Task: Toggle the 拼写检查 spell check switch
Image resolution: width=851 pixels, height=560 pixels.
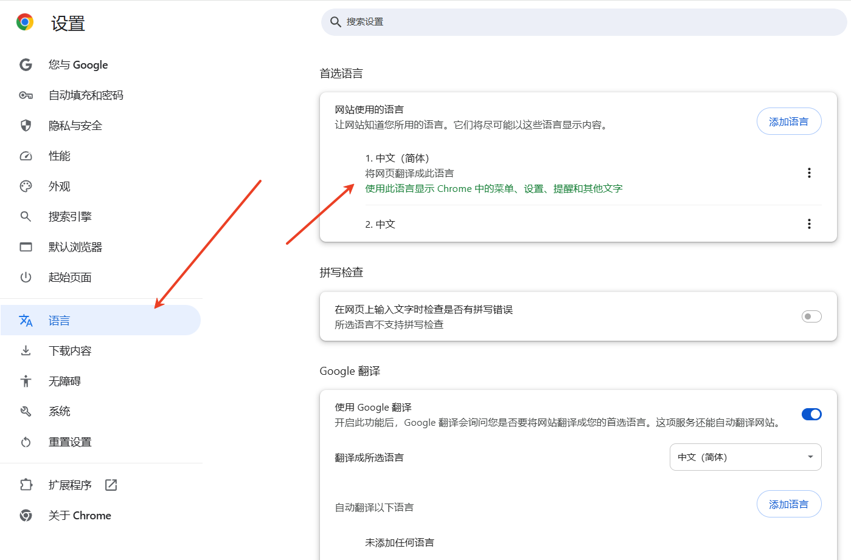Action: pos(811,316)
